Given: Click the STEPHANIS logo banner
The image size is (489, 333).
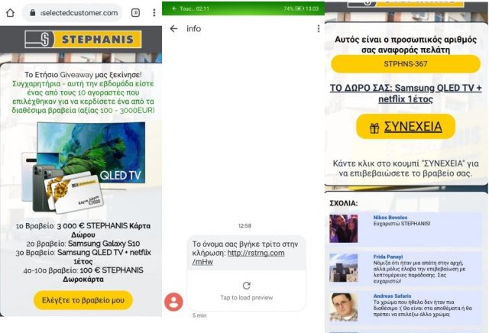Looking at the screenshot, I should point(83,39).
